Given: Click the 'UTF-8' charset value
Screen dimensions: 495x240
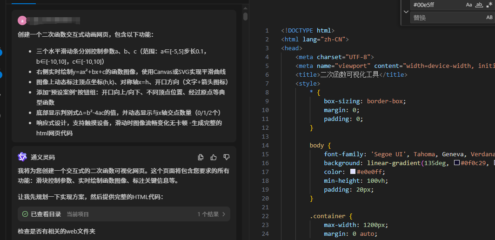Looking at the screenshot, I should point(358,57).
